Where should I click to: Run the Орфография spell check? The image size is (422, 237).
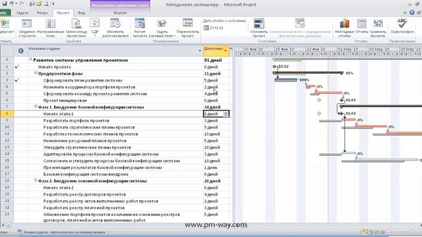point(402,26)
